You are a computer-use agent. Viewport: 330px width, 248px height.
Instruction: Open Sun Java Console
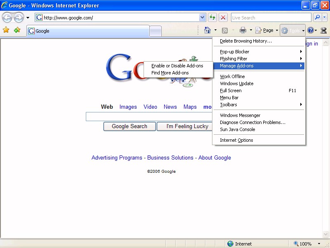pos(259,129)
